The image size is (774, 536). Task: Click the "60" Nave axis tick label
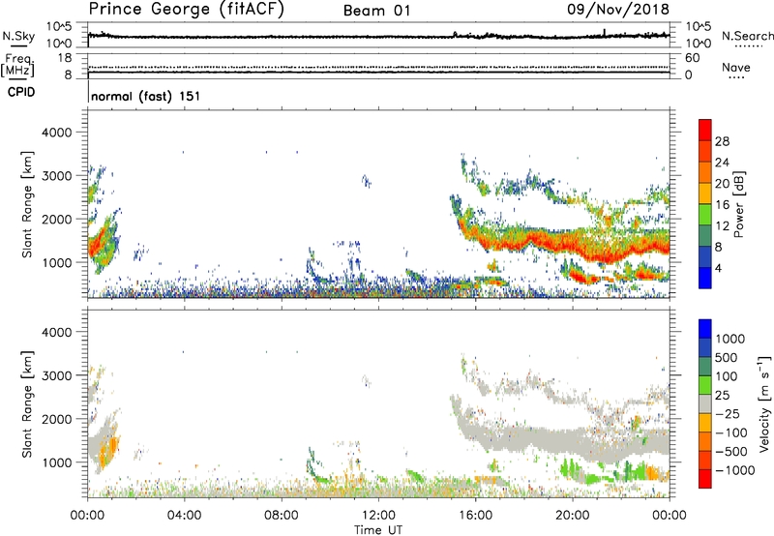692,58
